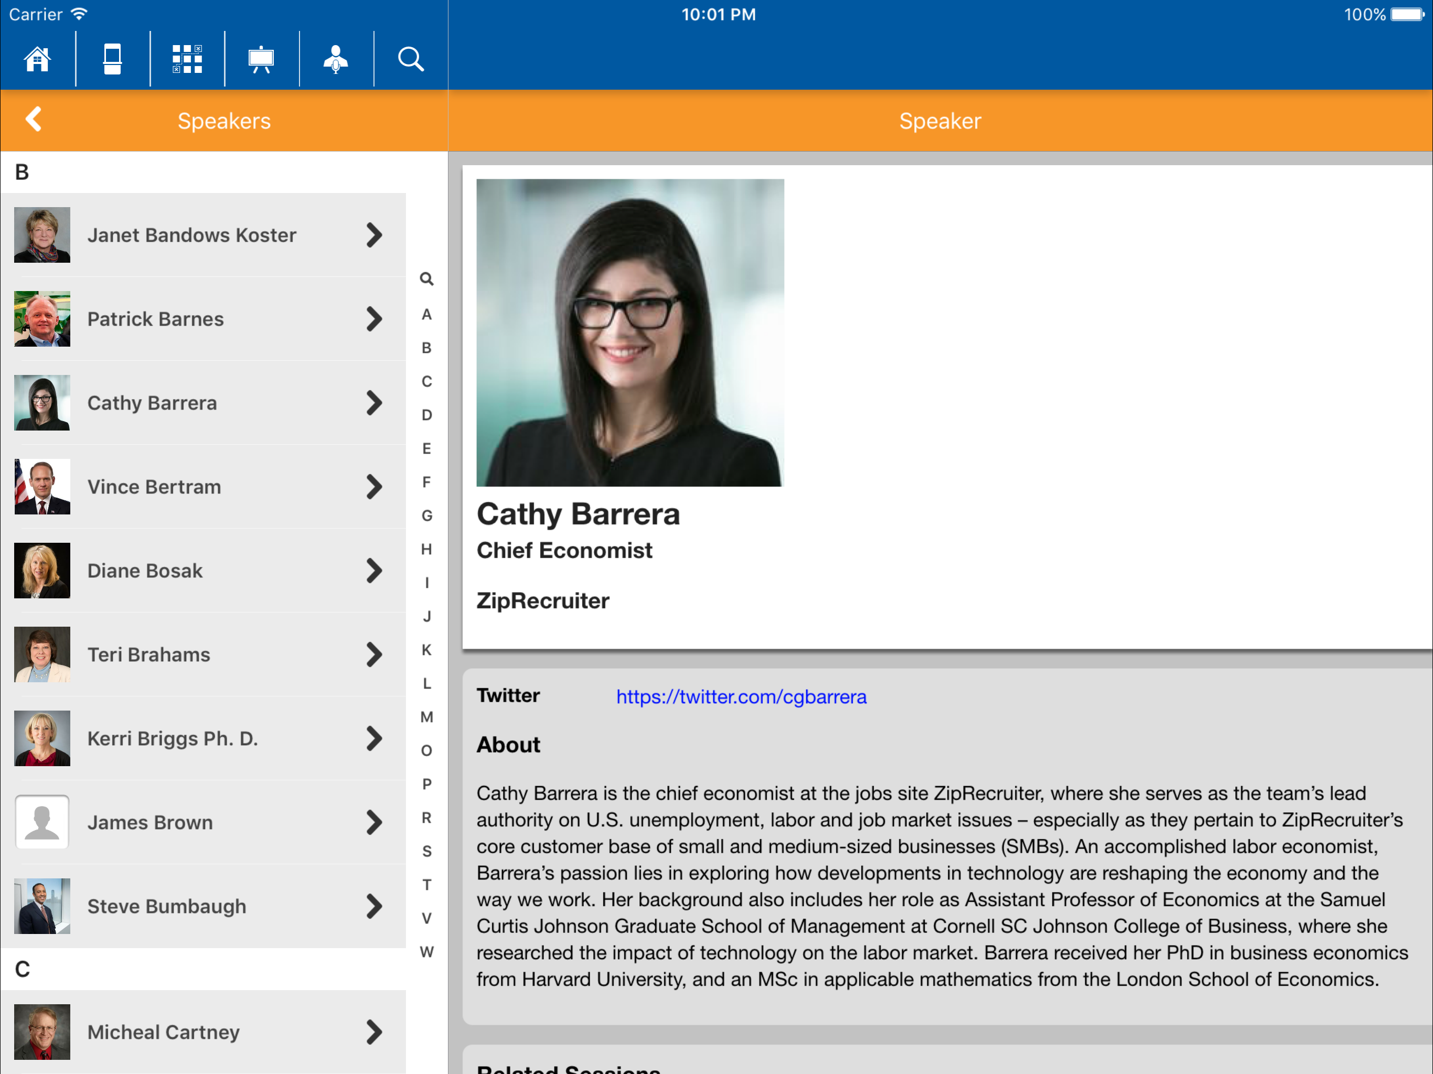Open the presentation board icon
1433x1074 pixels.
point(261,59)
